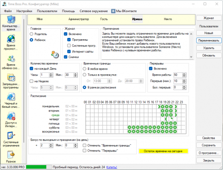Open the Настройки menu
Image resolution: width=223 pixels, height=170 pixels.
(24, 11)
